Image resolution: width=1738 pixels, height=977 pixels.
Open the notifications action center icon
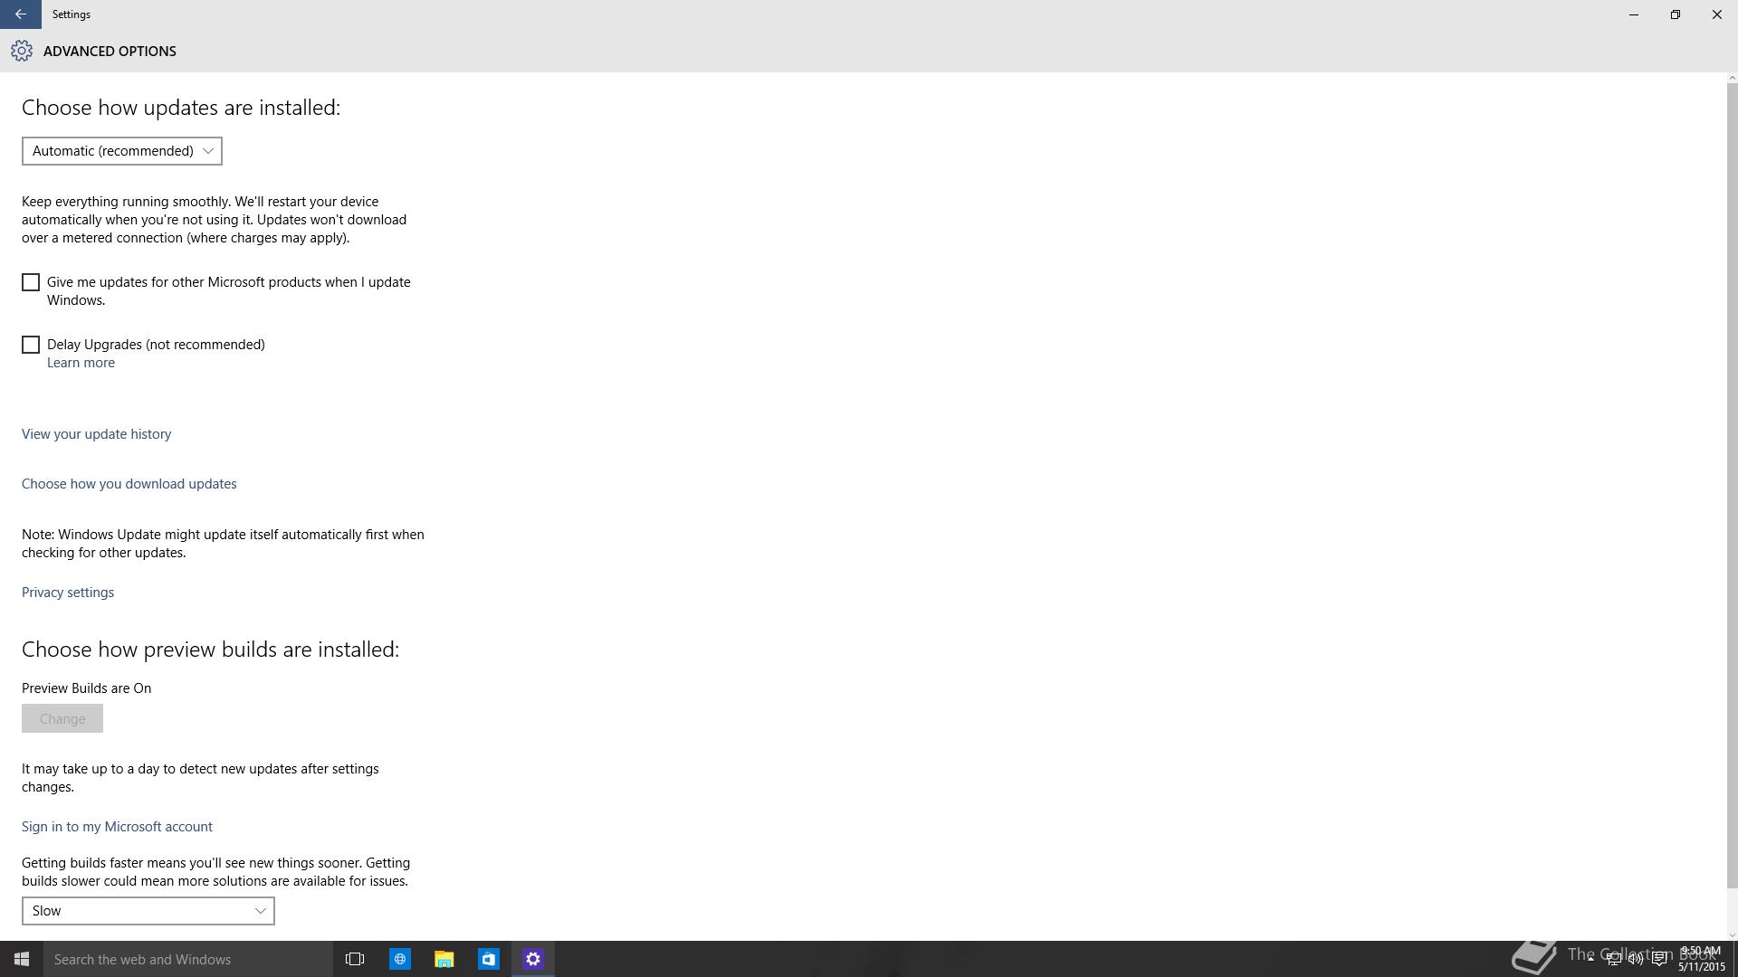click(x=1659, y=959)
